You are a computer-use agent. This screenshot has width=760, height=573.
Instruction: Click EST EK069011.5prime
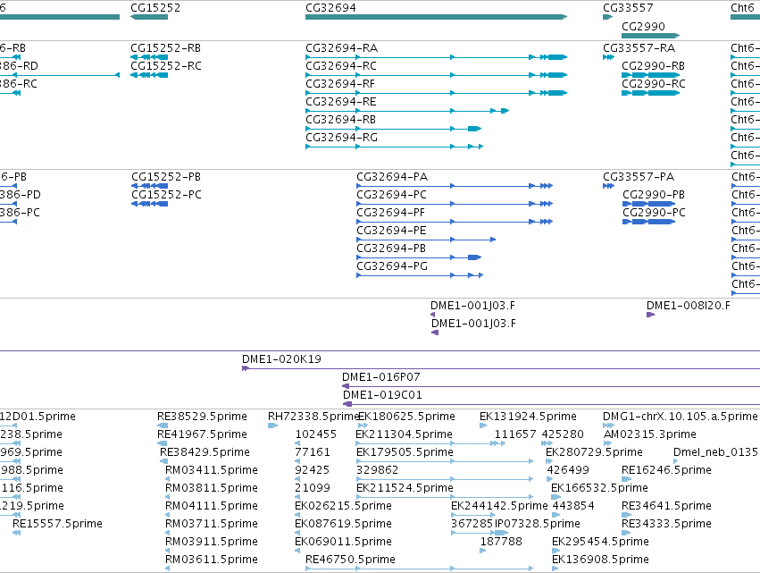click(343, 543)
